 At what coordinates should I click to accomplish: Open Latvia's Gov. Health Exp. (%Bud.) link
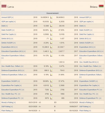click(x=12, y=66)
